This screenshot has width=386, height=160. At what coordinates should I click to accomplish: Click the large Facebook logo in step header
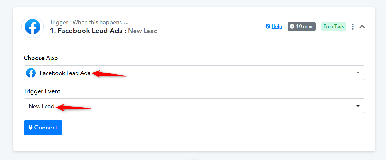(x=33, y=27)
